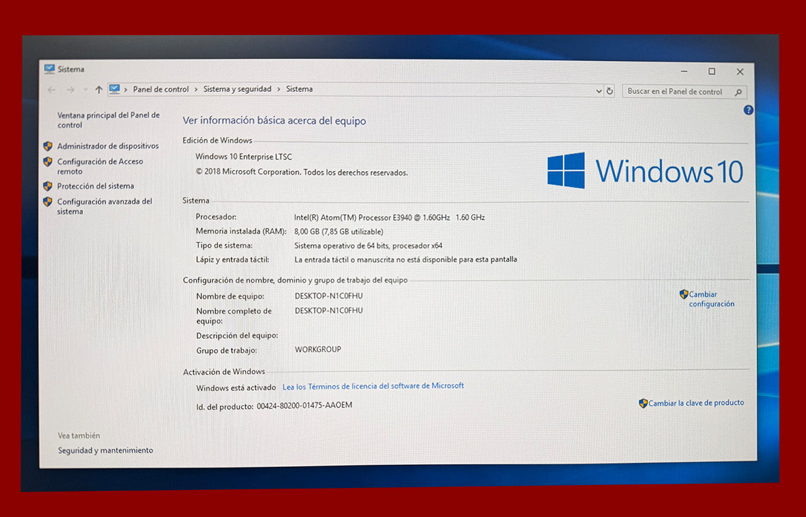806x517 pixels.
Task: Click the refresh icon in address bar
Action: tap(609, 91)
